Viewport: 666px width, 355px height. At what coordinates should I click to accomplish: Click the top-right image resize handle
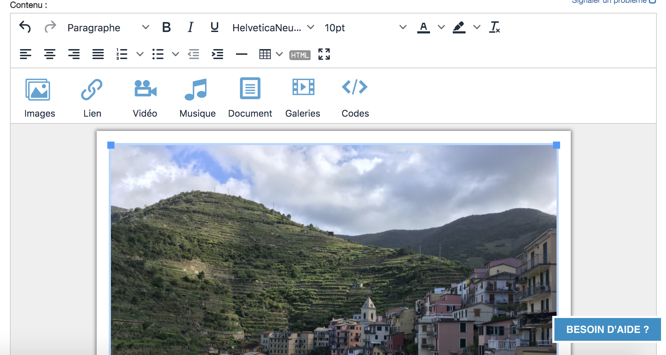[x=557, y=145]
